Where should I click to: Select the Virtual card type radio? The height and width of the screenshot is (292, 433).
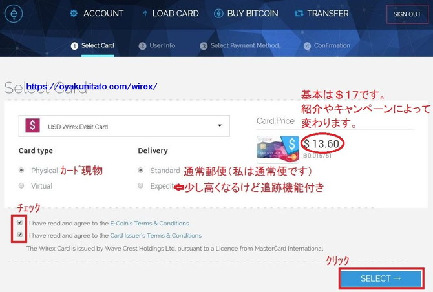click(21, 186)
